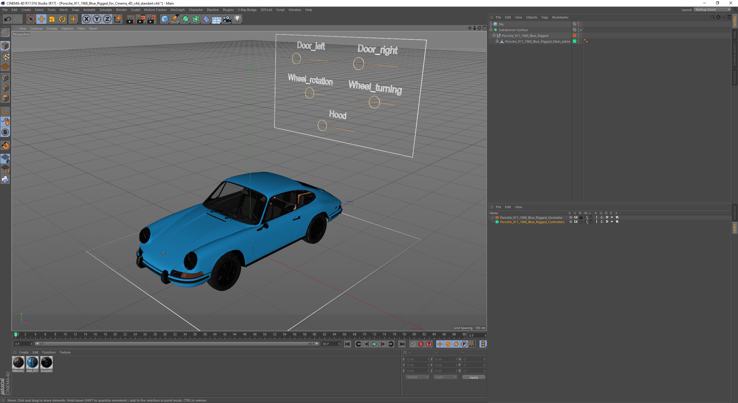
Task: Open Edit Render Settings icon
Action: (152, 19)
